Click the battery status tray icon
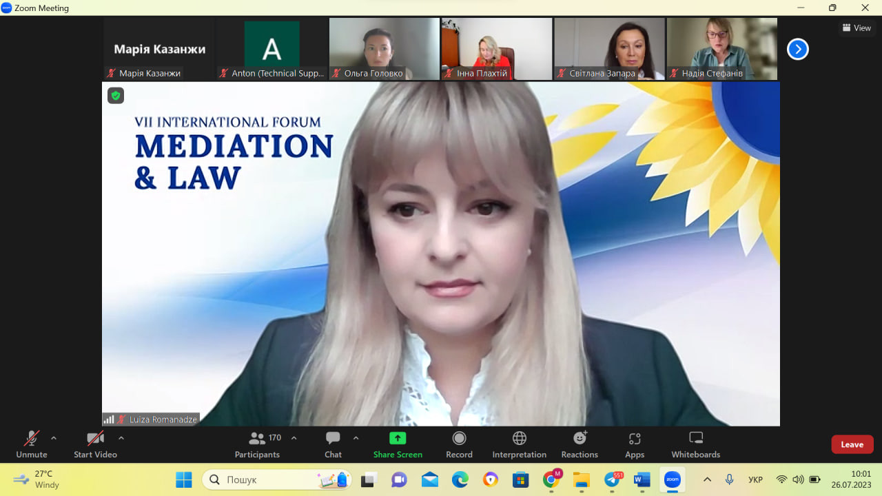Viewport: 882px width, 496px height. (814, 479)
